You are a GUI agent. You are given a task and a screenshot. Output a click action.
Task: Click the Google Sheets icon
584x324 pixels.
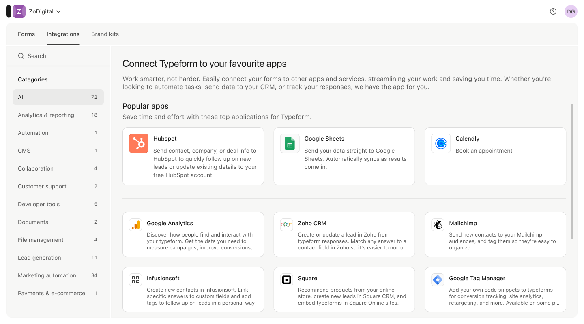(x=290, y=143)
